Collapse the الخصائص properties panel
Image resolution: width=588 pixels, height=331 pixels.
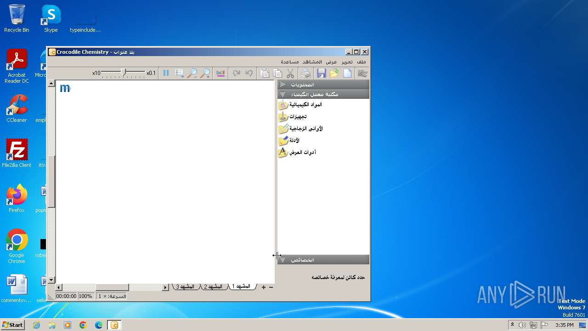[323, 260]
